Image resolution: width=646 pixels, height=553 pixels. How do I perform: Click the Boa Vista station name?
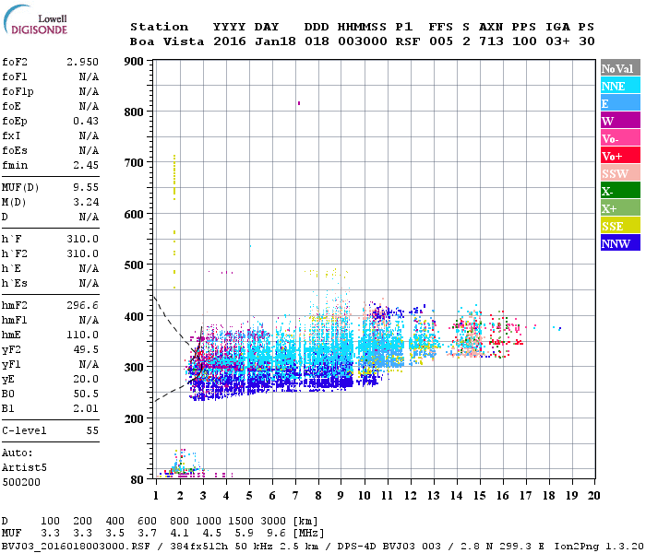pyautogui.click(x=167, y=41)
